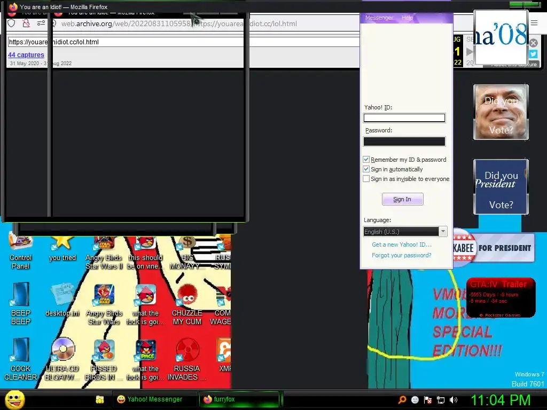Image resolution: width=547 pixels, height=410 pixels.
Task: Open Action Center flag tray icon
Action: point(428,399)
